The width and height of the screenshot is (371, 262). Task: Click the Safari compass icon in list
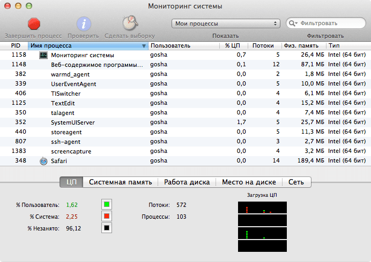point(43,161)
